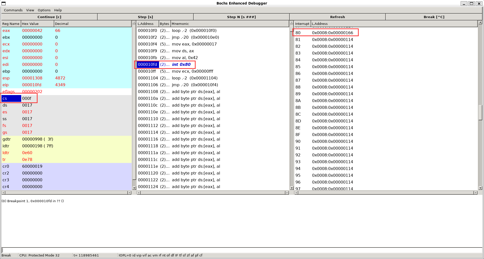Select the tr register row

click(67, 159)
